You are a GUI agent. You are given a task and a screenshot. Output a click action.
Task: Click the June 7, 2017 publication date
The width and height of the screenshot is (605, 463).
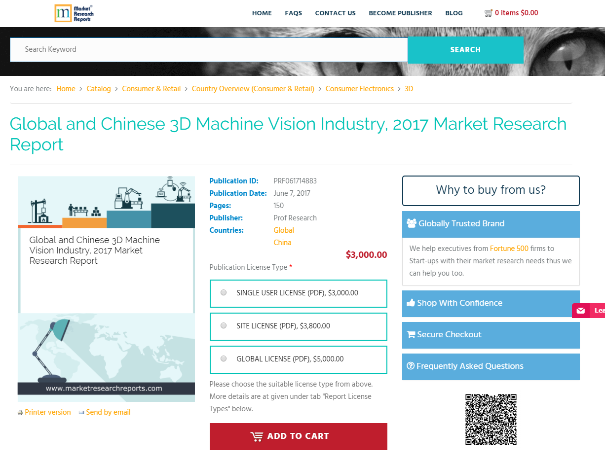[292, 193]
